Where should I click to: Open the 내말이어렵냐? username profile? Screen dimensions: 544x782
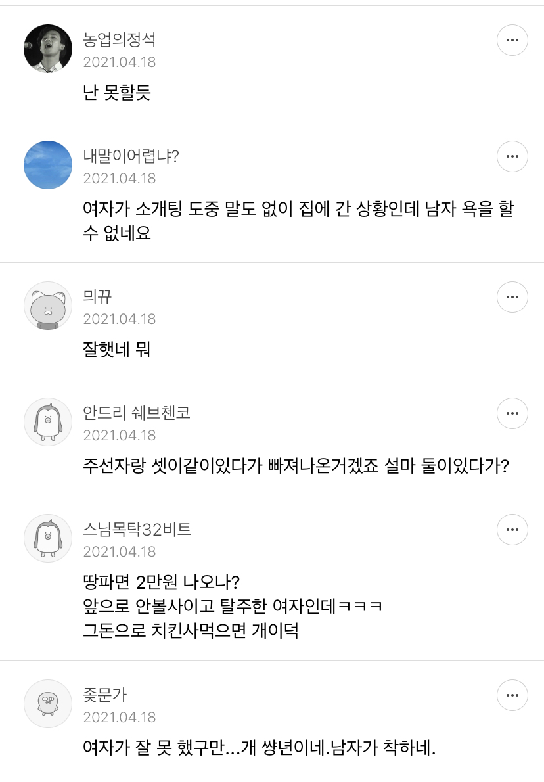click(x=131, y=156)
